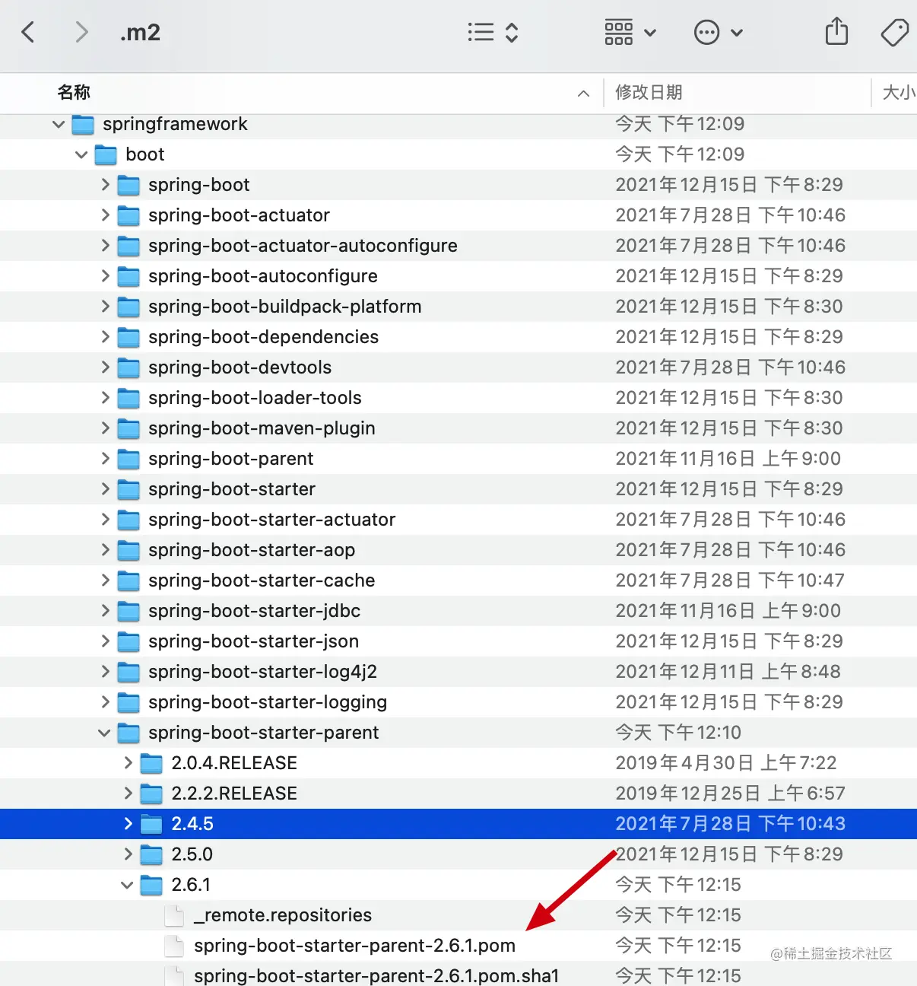The image size is (917, 986).
Task: Click the spring-boot-starter-parent folder icon
Action: [x=129, y=733]
